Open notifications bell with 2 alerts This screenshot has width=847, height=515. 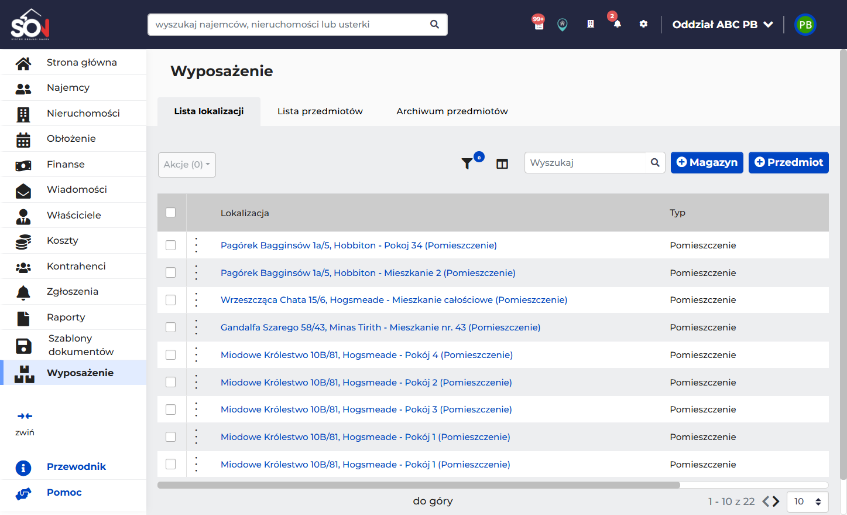pos(616,23)
